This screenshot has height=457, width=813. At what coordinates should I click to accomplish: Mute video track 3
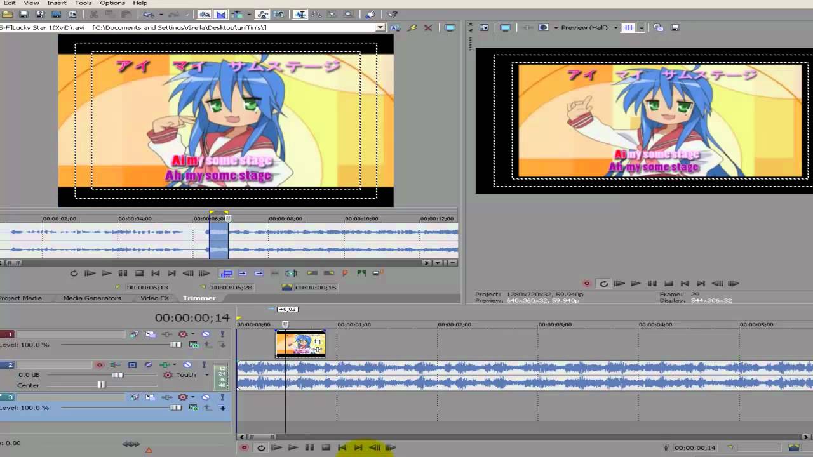coord(206,397)
